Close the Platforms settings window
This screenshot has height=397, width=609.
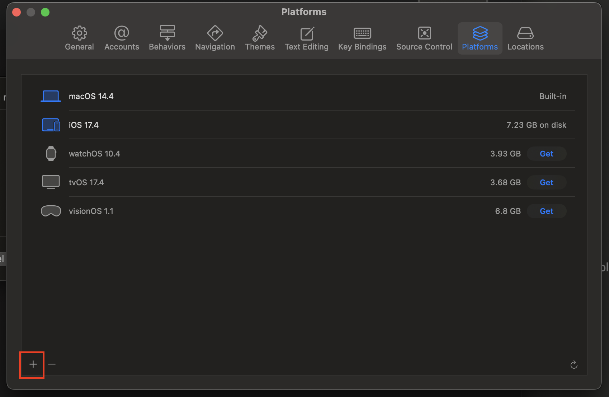[16, 12]
